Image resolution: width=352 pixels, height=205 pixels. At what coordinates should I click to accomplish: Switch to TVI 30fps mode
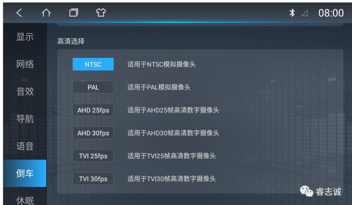pos(93,179)
